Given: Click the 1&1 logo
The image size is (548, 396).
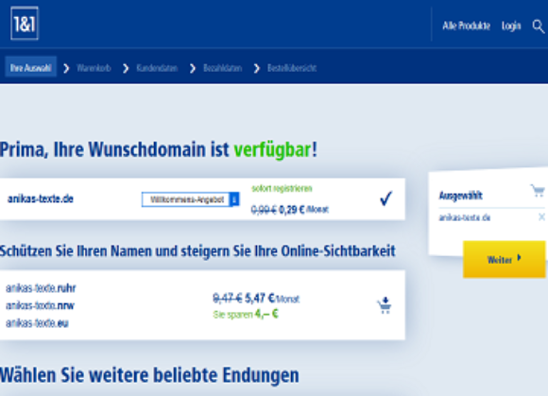Looking at the screenshot, I should [x=25, y=23].
